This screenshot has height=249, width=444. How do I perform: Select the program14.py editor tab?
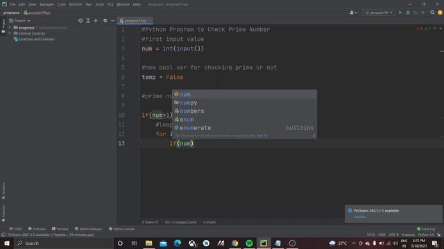point(135,21)
